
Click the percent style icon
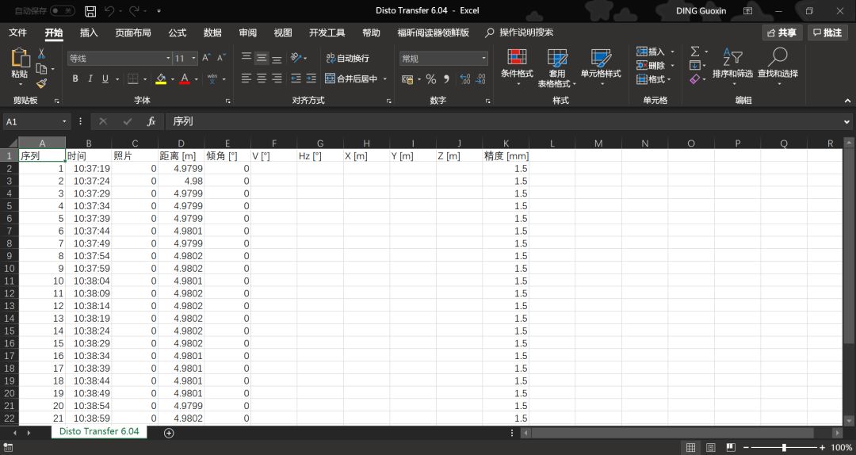point(430,79)
